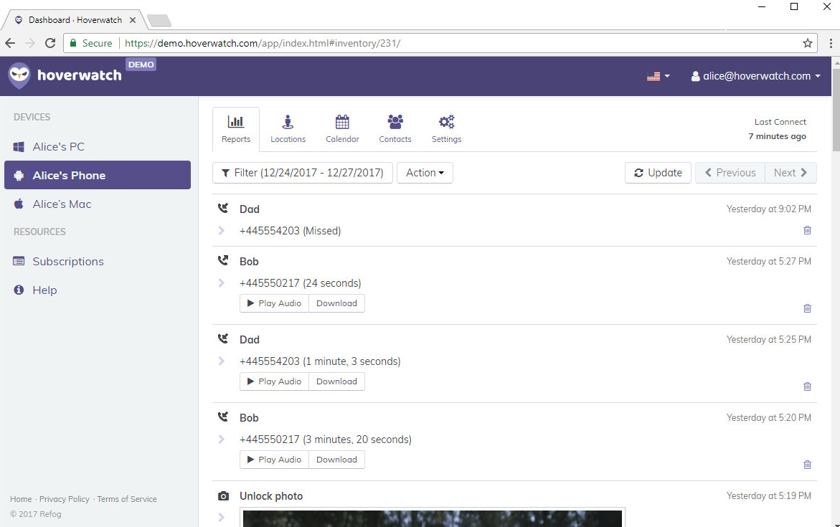Open the Privacy Policy link
The image size is (840, 527).
65,499
